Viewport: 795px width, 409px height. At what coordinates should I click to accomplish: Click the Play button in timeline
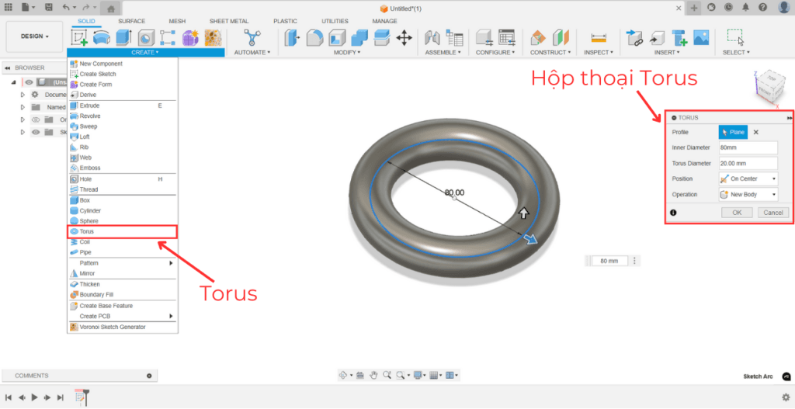point(34,397)
